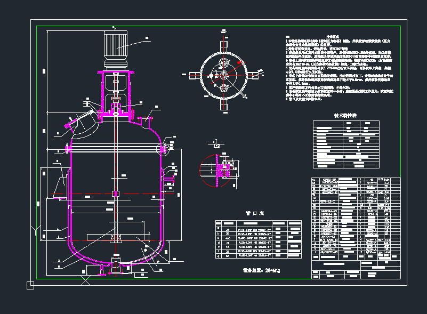The height and width of the screenshot is (314, 427).
Task: Click the agitator paddle near vessel bottom
Action: (115, 237)
